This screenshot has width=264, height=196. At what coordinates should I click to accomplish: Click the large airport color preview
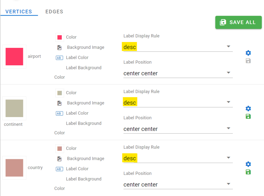(14, 57)
